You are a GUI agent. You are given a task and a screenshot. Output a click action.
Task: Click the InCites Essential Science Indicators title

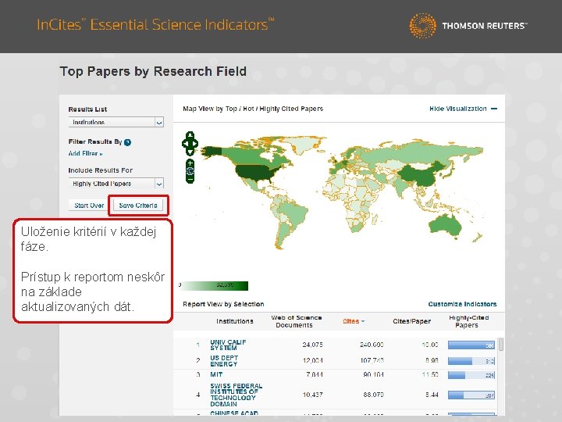155,25
